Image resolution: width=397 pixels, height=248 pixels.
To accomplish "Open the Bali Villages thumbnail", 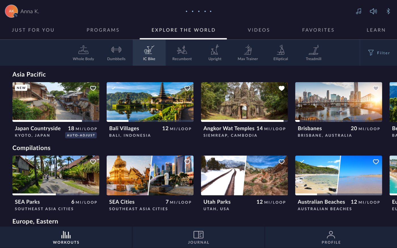I will pos(150,102).
